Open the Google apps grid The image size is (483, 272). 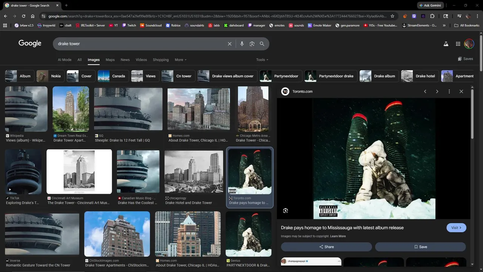[x=458, y=44]
